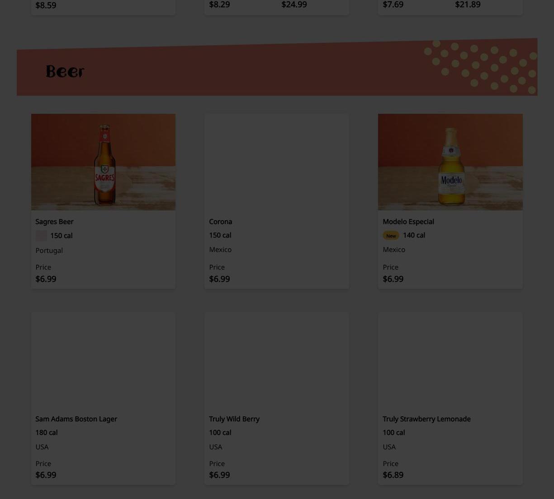
Task: Open the Sagres Beer item name
Action: pyautogui.click(x=54, y=222)
